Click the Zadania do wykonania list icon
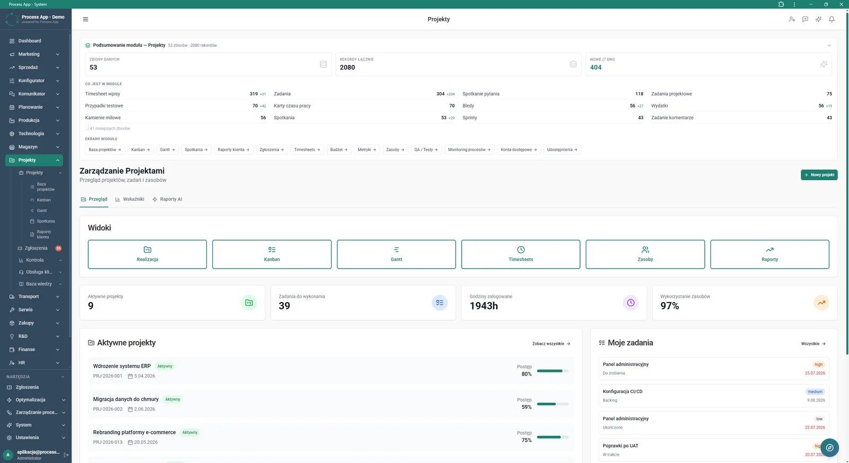 (440, 302)
